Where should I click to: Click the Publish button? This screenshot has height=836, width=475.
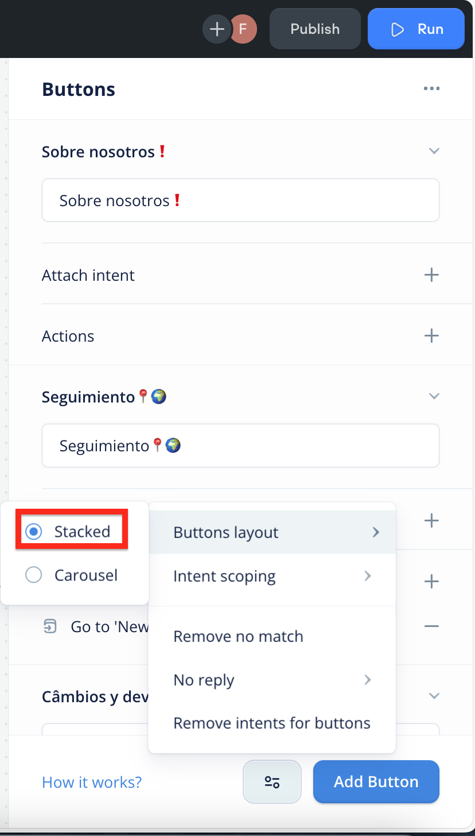tap(315, 29)
